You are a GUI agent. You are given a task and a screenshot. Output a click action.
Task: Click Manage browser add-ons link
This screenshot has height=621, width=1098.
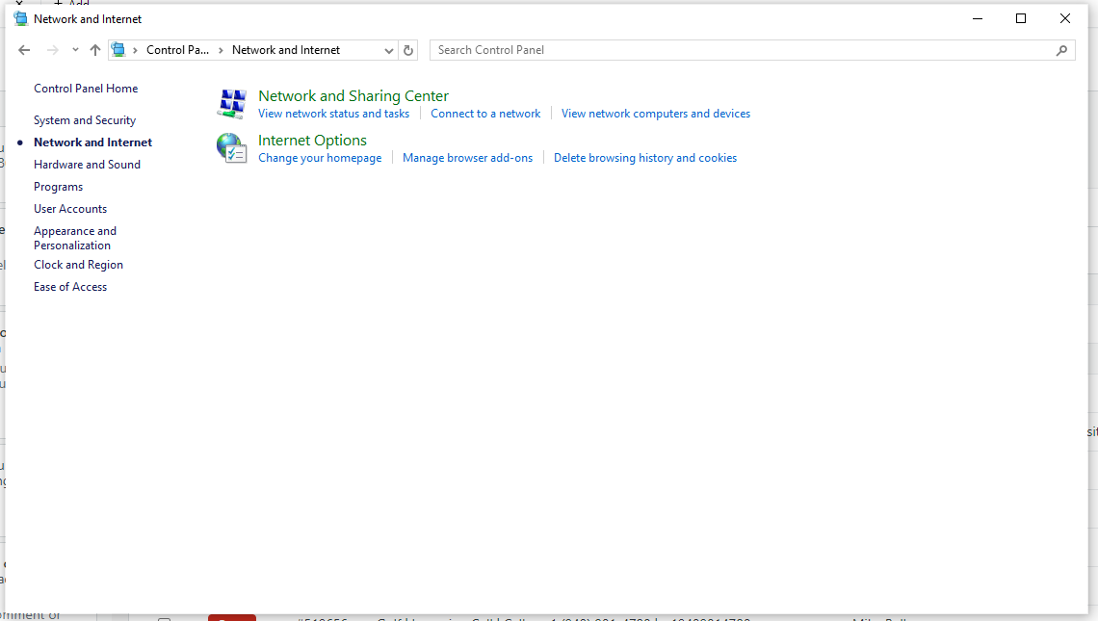467,158
